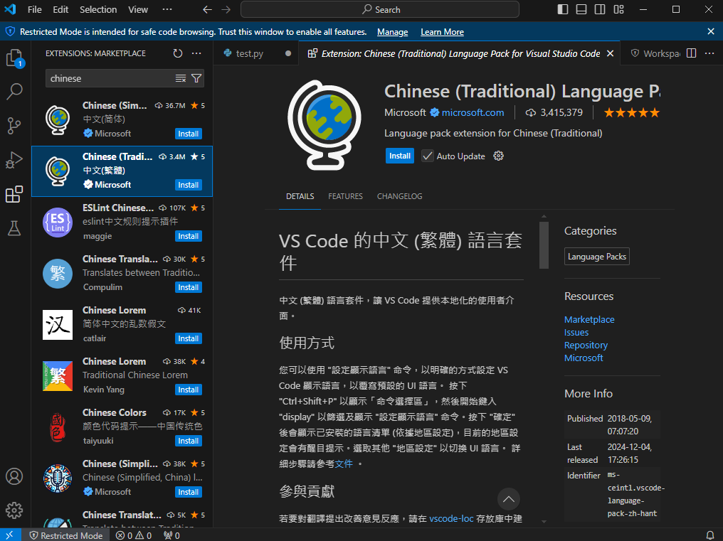Click the details page vertical scrollbar
Screen dimensions: 723x541
point(544,245)
